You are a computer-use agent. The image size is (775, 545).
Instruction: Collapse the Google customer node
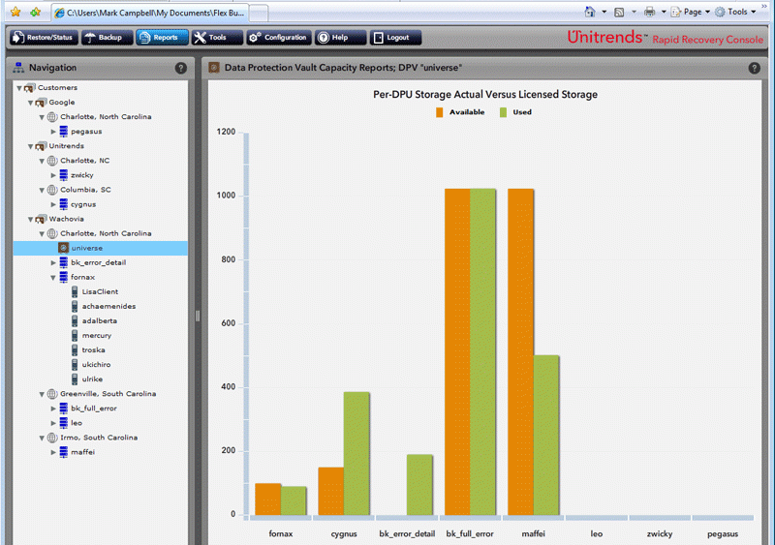(31, 103)
